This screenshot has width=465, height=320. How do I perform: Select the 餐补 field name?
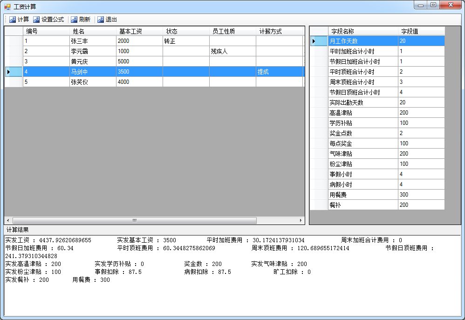363,204
